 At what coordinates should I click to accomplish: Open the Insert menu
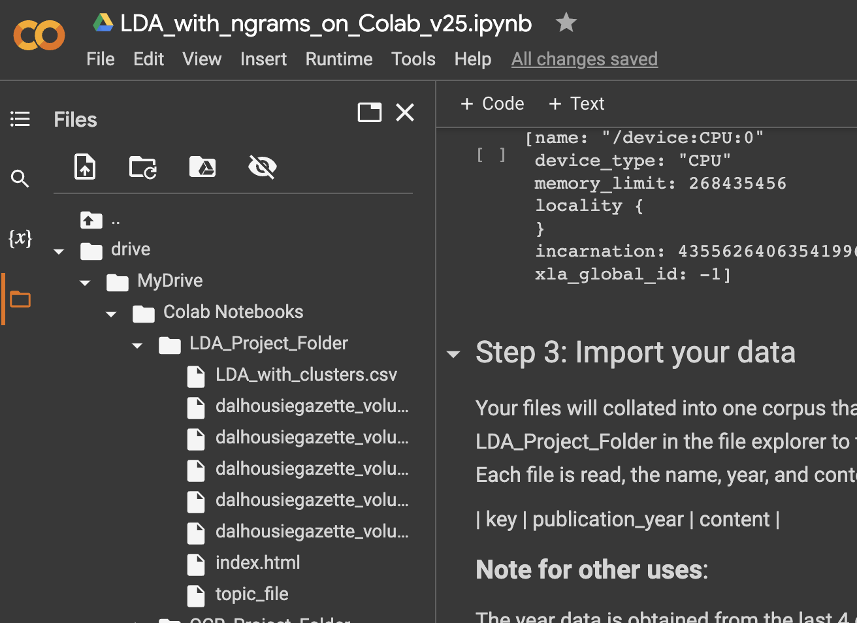[263, 59]
